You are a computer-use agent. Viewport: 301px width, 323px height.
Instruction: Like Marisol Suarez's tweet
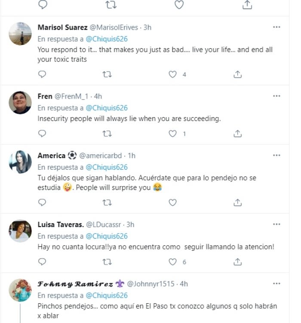pyautogui.click(x=172, y=75)
